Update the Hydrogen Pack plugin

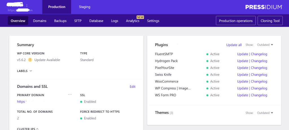coord(242,61)
